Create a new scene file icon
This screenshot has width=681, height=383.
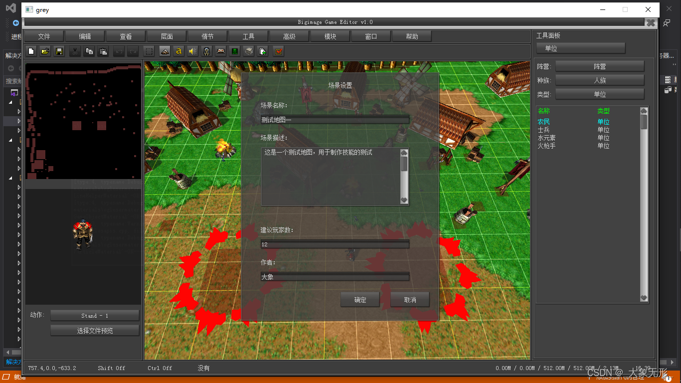[31, 51]
